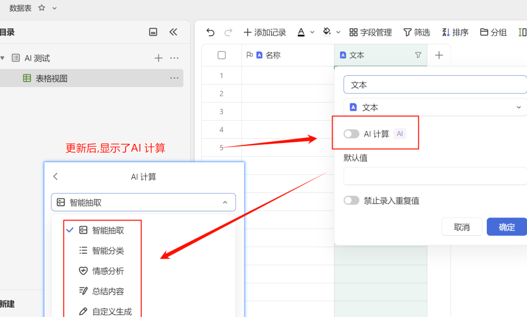Undo the last action
Image resolution: width=527 pixels, height=317 pixels.
[x=210, y=32]
